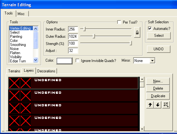
Task: Click the lock radius padlock icon
Action: (137, 32)
